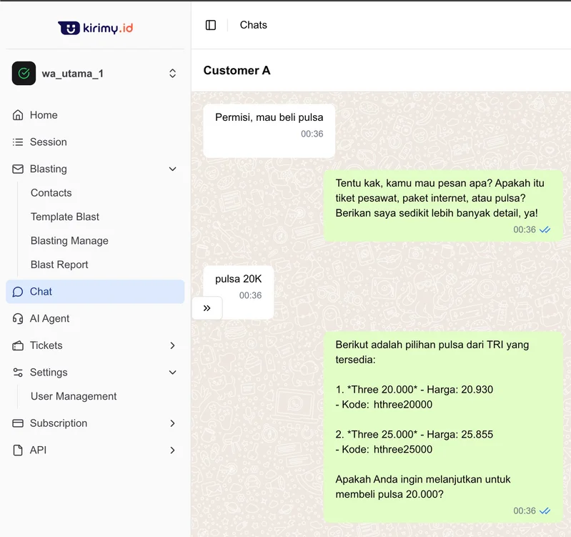The height and width of the screenshot is (537, 571).
Task: Collapse the Blasting submenu chevron
Action: coord(172,169)
